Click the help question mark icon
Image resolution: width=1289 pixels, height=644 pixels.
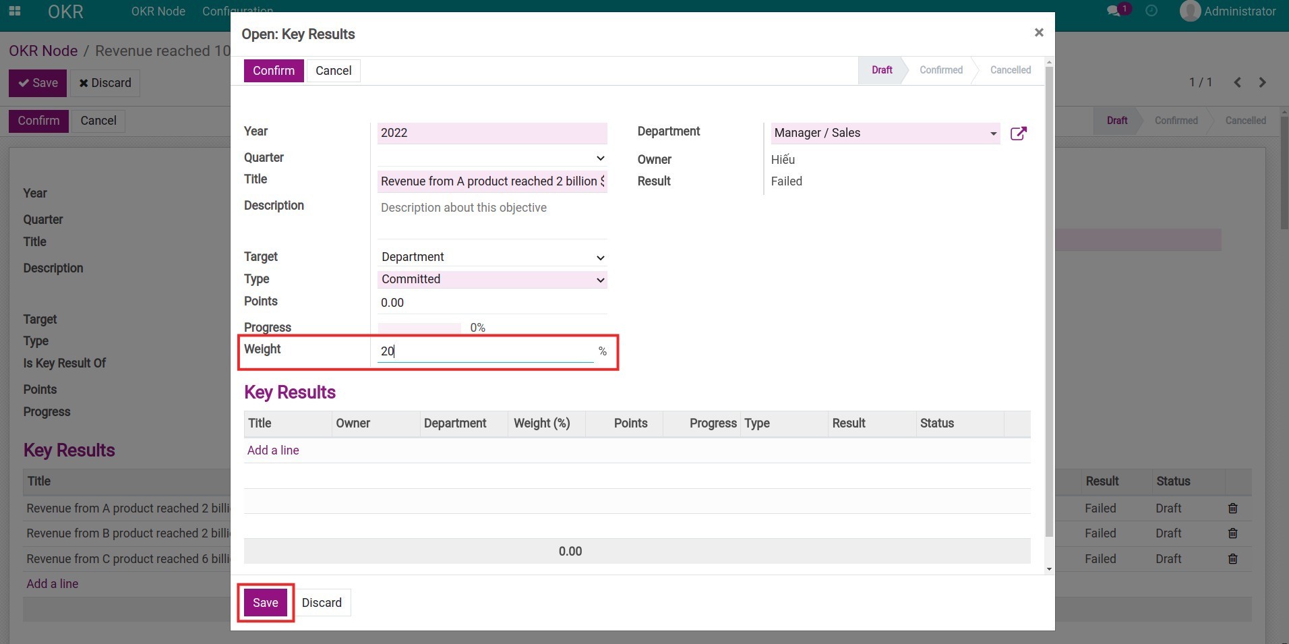coord(1151,11)
